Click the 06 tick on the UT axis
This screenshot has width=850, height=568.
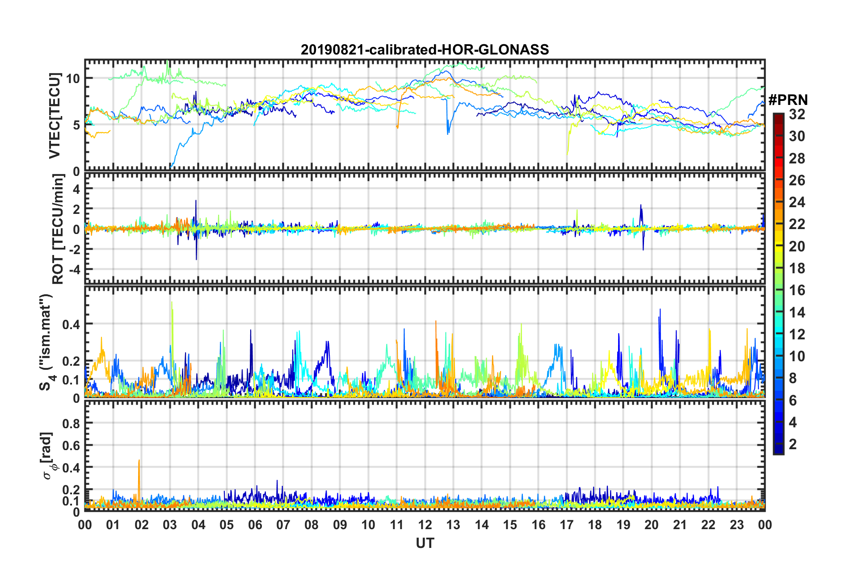[x=255, y=525]
